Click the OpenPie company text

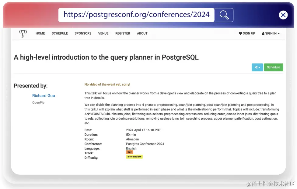tap(38, 102)
